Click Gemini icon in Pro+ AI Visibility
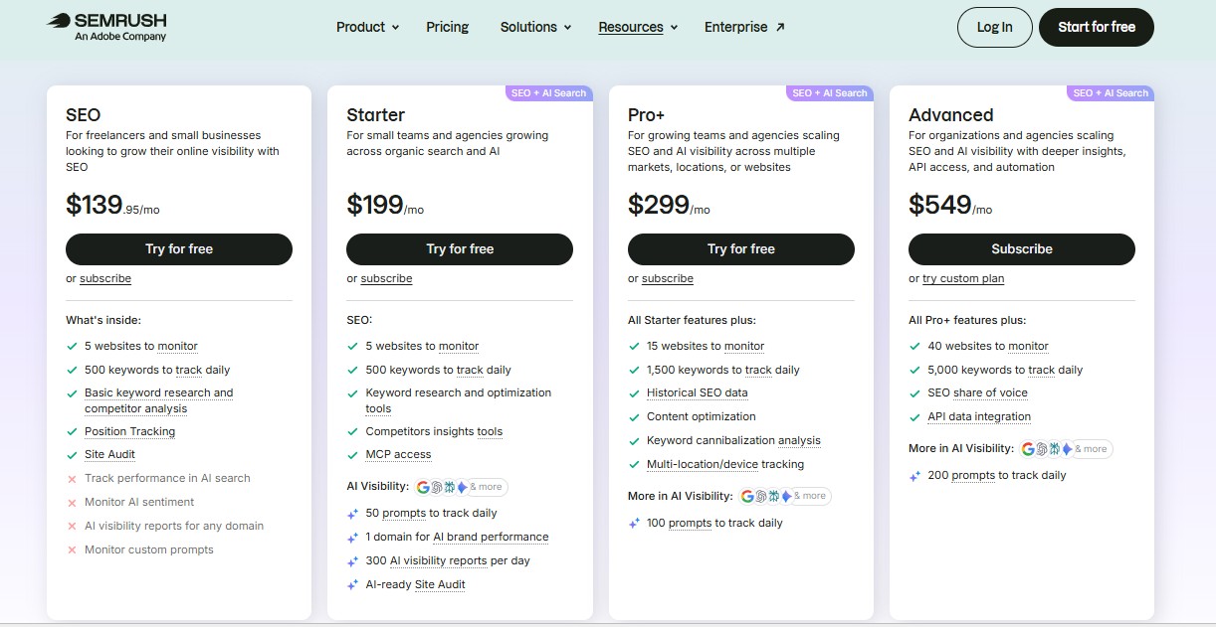Viewport: 1216px width, 627px height. point(786,496)
